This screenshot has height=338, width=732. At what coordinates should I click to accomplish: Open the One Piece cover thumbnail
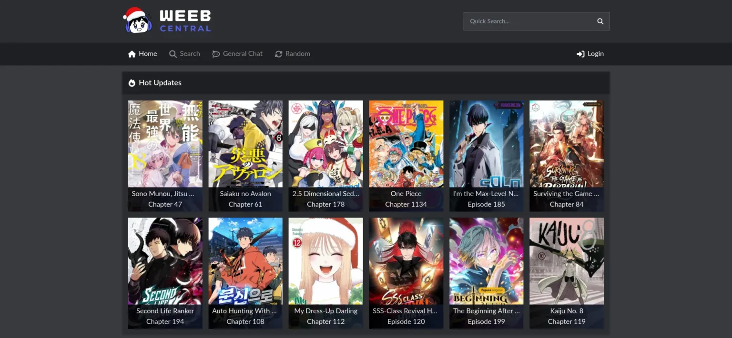click(406, 144)
